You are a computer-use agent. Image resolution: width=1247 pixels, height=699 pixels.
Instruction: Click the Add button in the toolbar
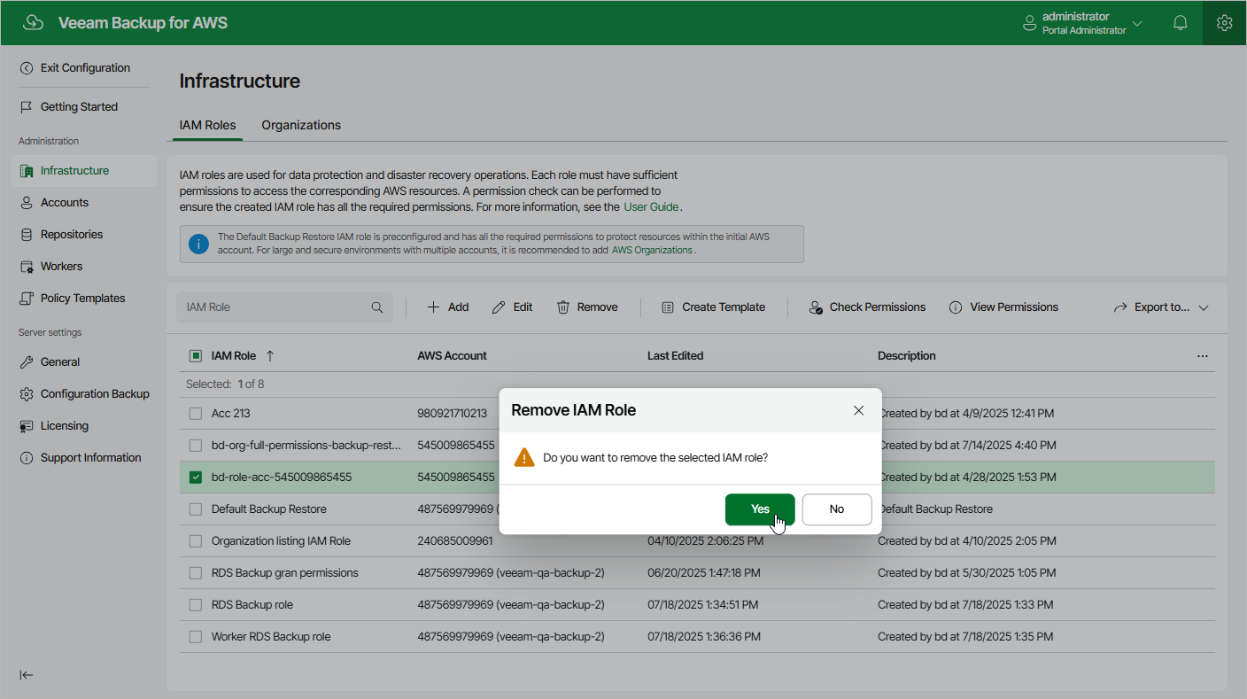(x=448, y=307)
